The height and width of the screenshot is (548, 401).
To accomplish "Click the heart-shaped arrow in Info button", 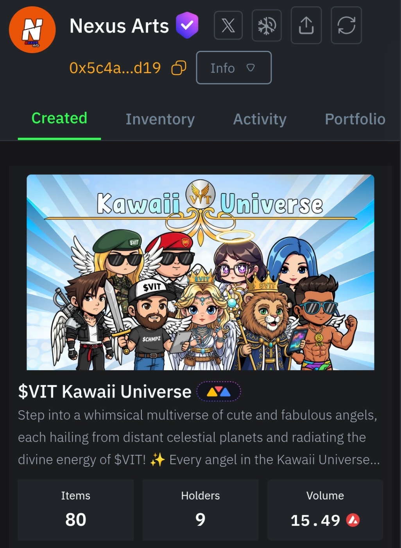I will pos(251,68).
